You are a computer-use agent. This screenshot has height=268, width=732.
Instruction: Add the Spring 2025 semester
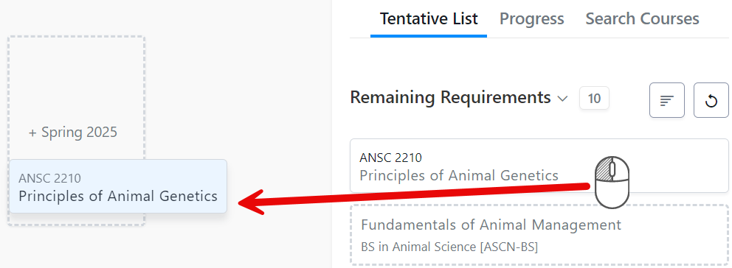point(73,133)
